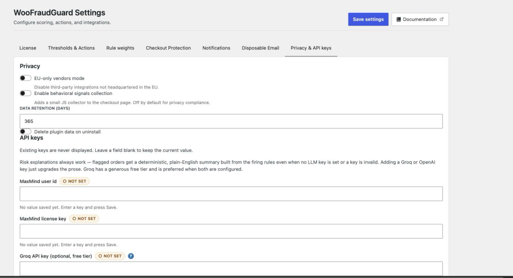Open the License tab
Viewport: 513px width, 278px height.
point(28,48)
